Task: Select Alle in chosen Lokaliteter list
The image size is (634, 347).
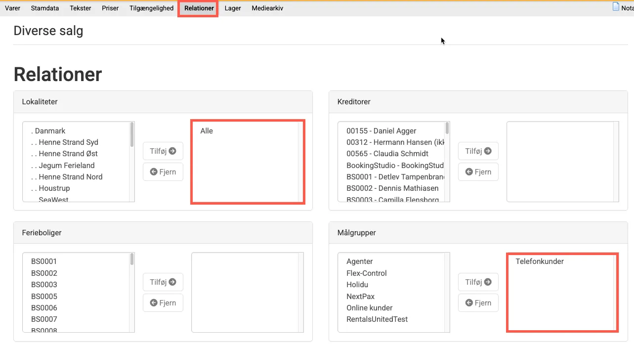Action: [207, 131]
